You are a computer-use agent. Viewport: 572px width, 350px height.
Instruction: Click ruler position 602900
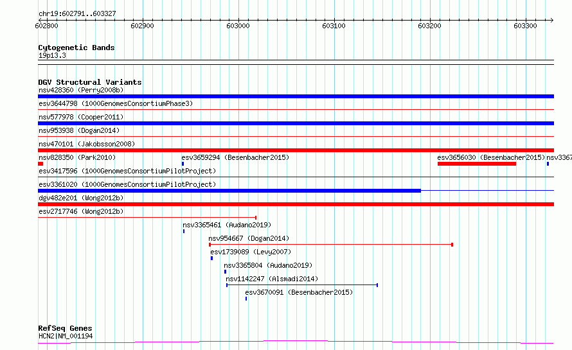click(x=142, y=26)
